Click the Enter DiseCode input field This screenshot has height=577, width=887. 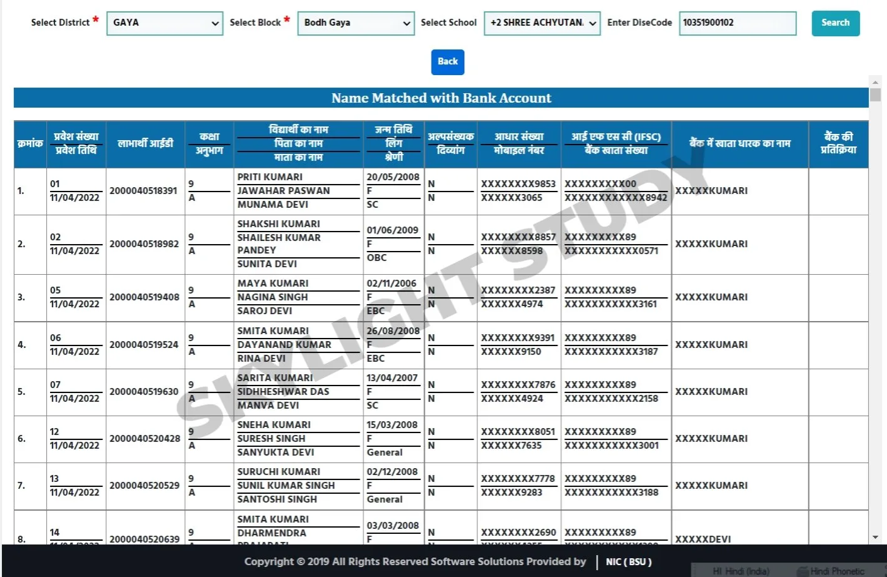click(738, 23)
